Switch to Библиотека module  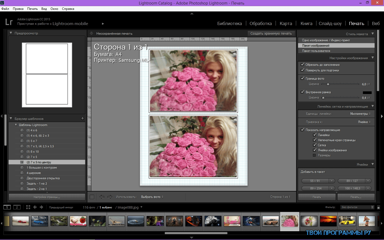[230, 23]
